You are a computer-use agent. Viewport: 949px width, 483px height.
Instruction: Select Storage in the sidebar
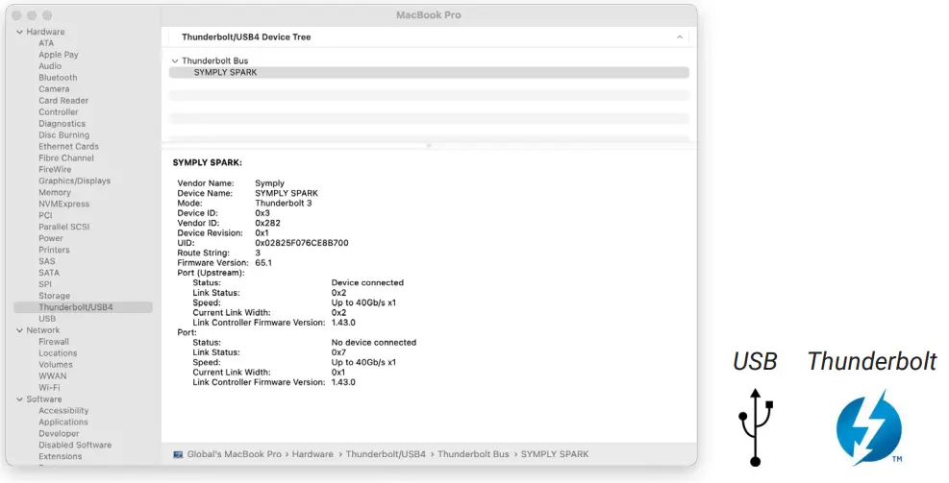tap(55, 296)
